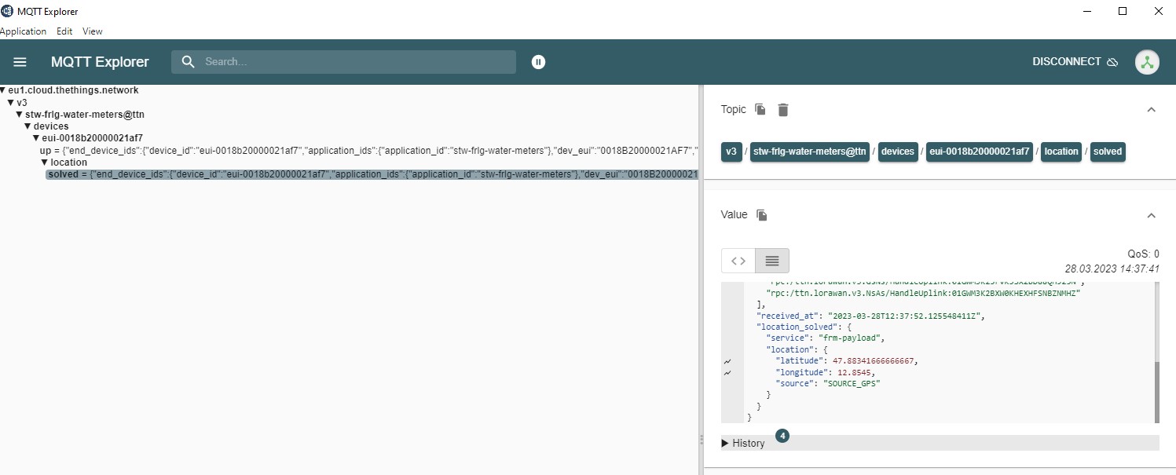Screen dimensions: 1176x475
Task: Open the Edit menu
Action: pyautogui.click(x=64, y=31)
